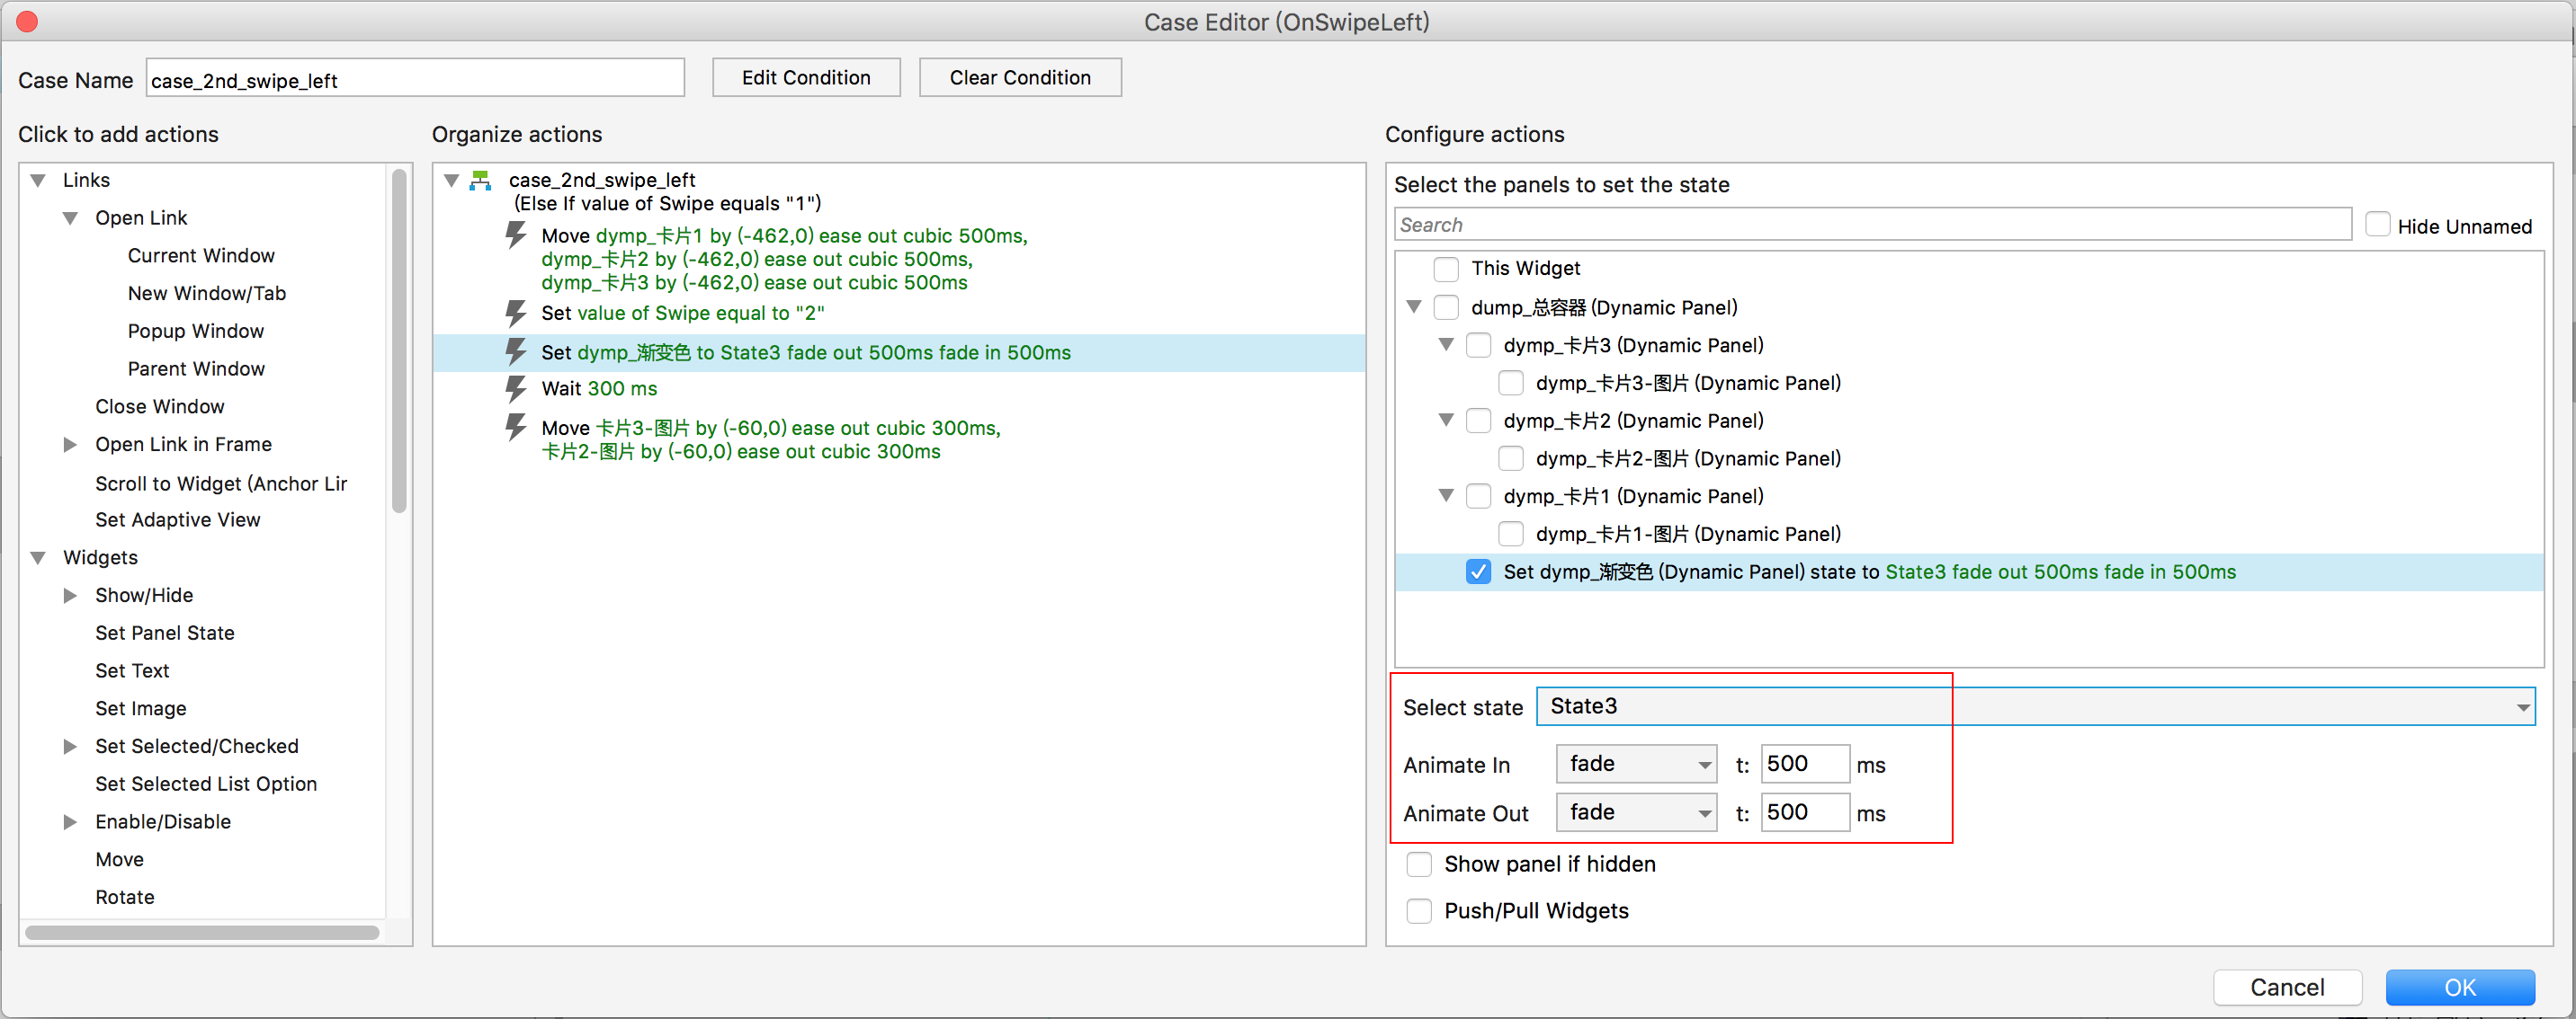Expand the Show/Hide actions group
2576x1019 pixels.
[x=70, y=596]
